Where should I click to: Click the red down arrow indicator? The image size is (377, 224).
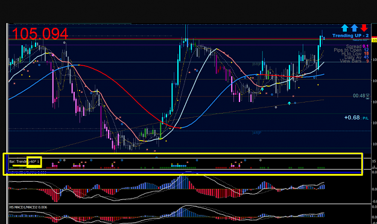(x=364, y=28)
